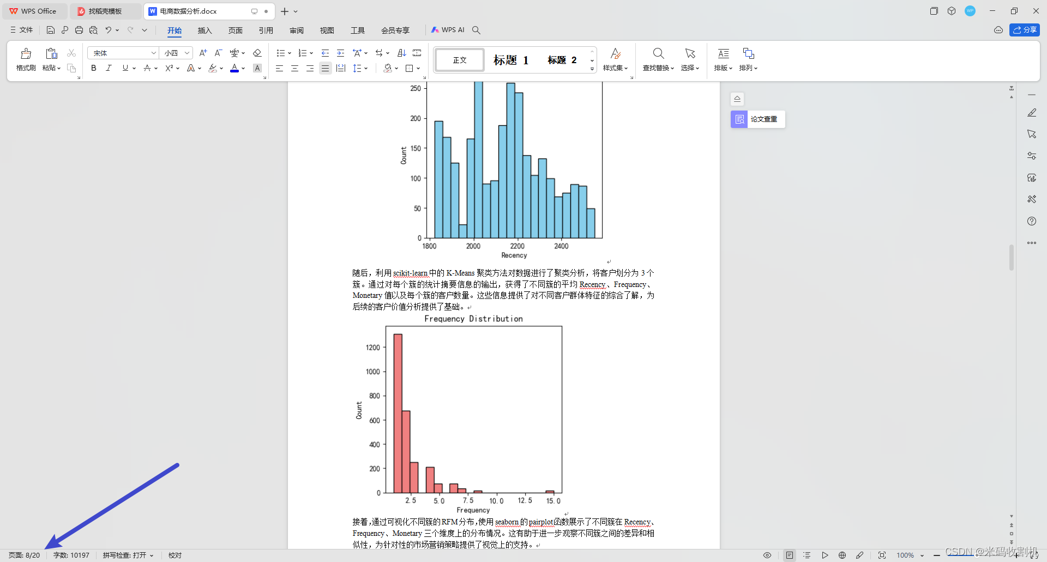Click the Undo arrow icon

tap(109, 30)
